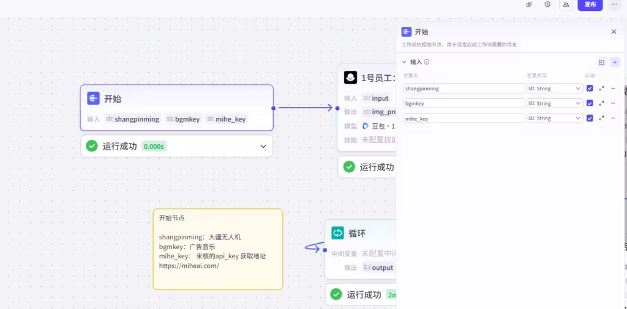
Task: Collapse the 输入 section chevron
Action: pyautogui.click(x=404, y=62)
